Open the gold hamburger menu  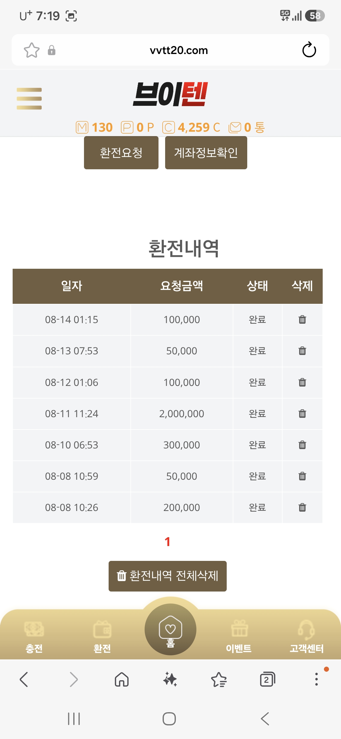(x=29, y=99)
